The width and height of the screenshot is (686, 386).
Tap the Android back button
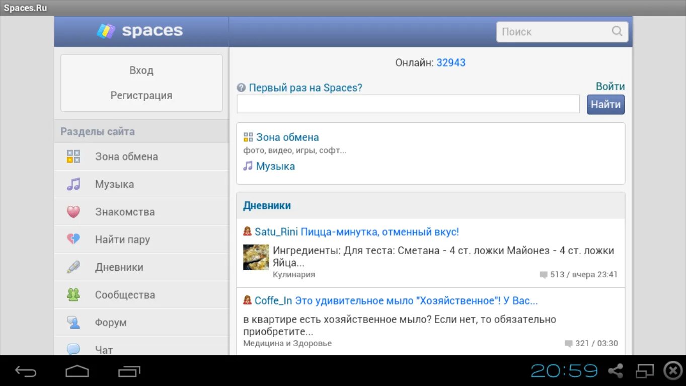(26, 371)
